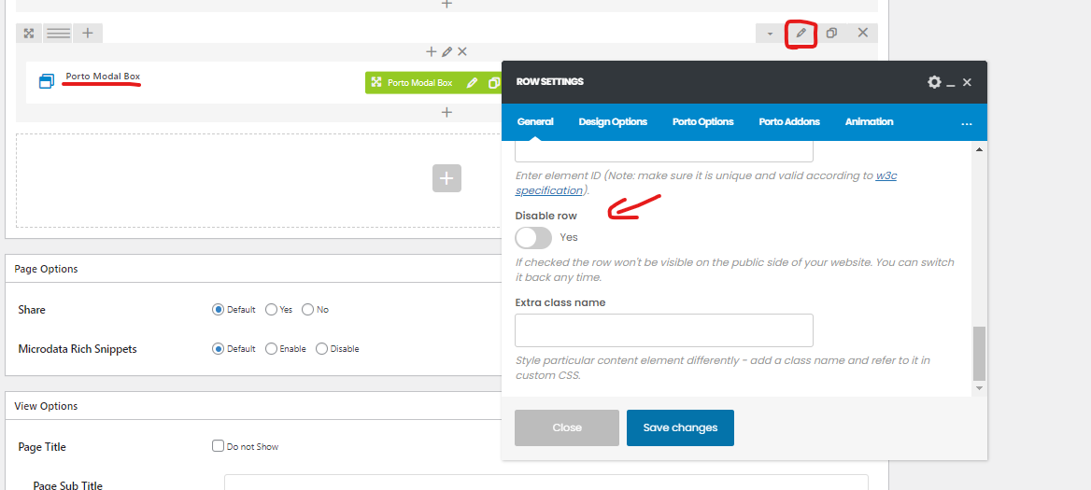Duplicate Porto Modal Box from green bar
The width and height of the screenshot is (1091, 490).
click(493, 83)
